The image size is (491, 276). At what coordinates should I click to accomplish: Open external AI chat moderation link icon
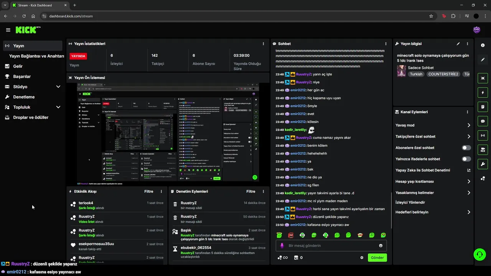click(469, 170)
